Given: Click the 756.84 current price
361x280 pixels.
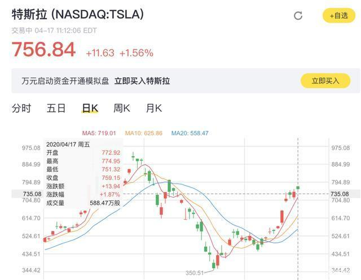Looking at the screenshot, I should point(43,50).
